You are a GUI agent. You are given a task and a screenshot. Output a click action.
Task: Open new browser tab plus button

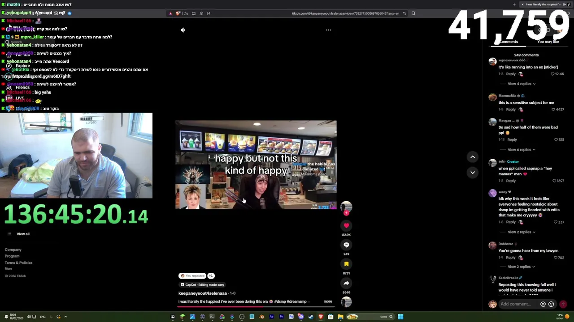click(x=514, y=4)
